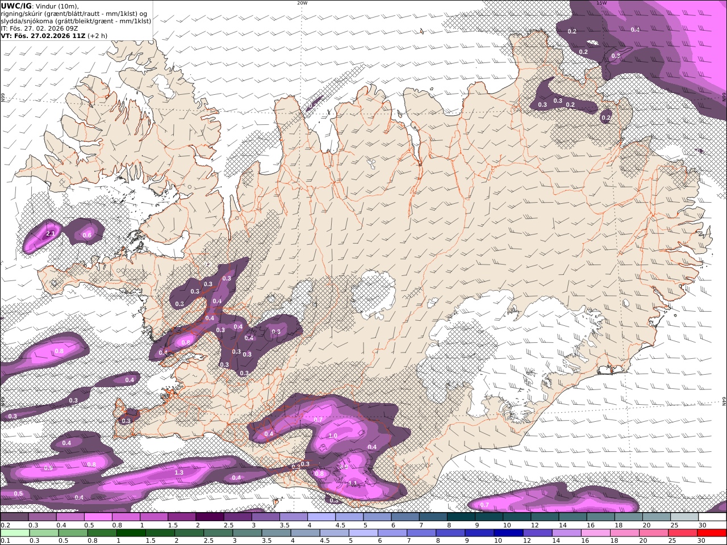
Task: Pick the white 30 snow legend swatch
Action: coord(712,517)
